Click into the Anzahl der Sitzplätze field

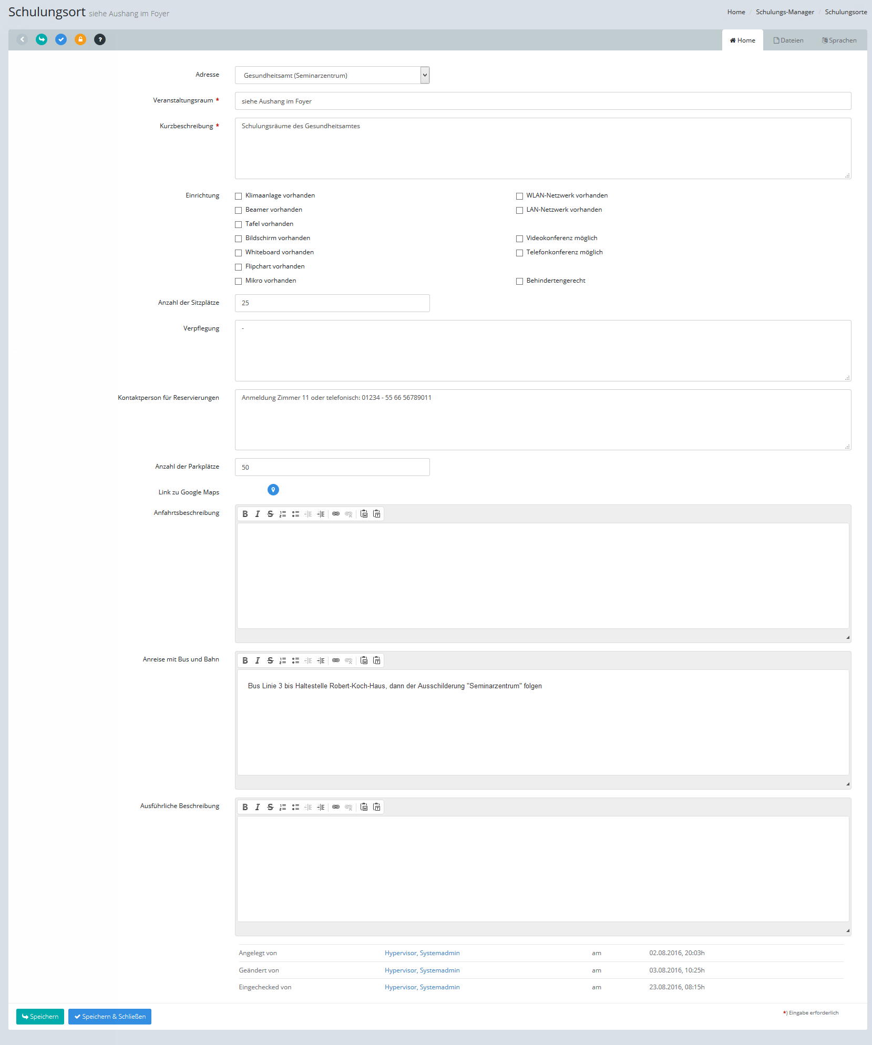(332, 303)
